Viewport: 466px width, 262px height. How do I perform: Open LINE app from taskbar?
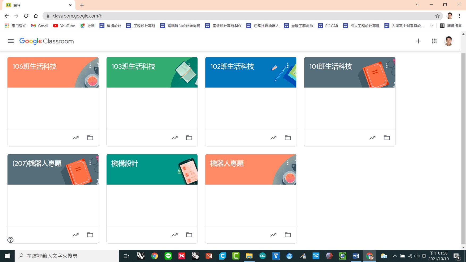tap(168, 256)
